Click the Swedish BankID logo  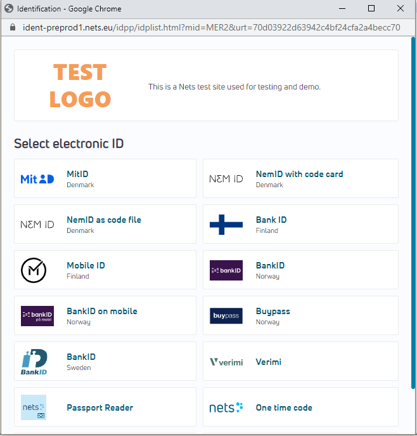[34, 362]
